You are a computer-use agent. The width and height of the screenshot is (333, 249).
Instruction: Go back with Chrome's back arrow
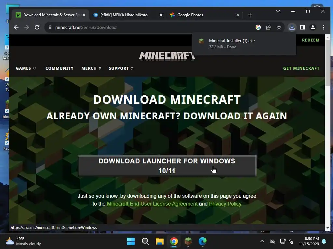click(16, 27)
